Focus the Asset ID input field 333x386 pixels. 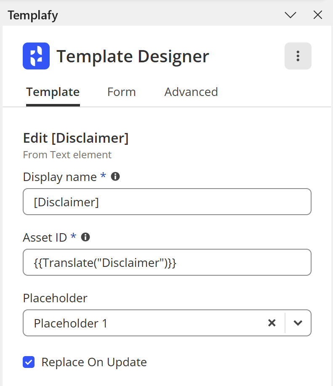coord(167,262)
